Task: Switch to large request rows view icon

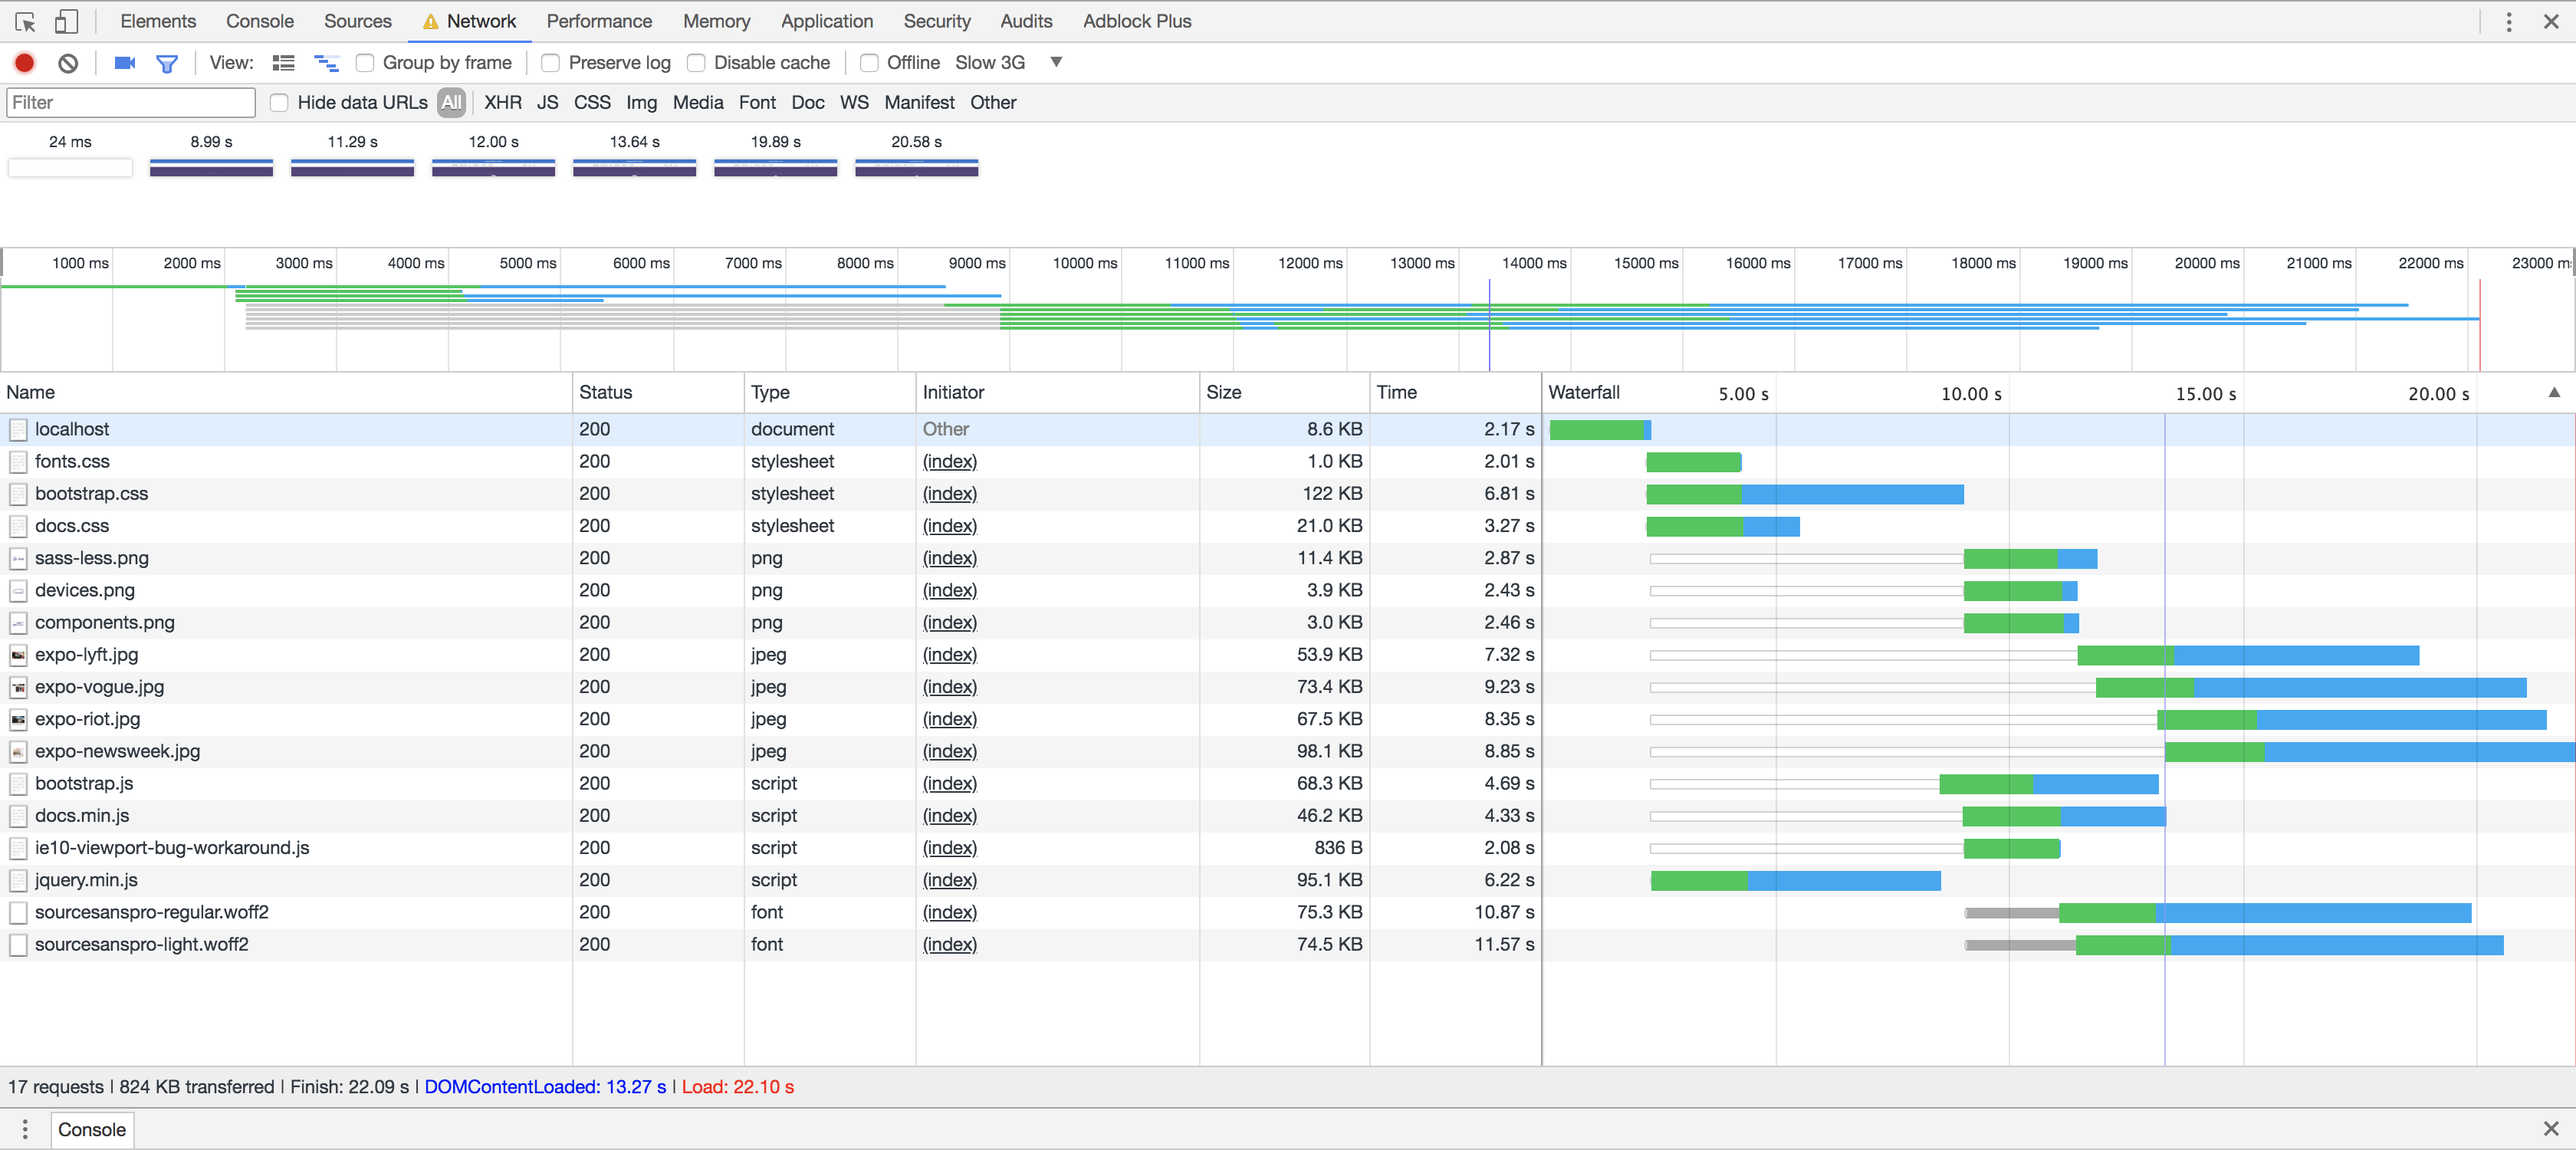Action: tap(284, 63)
